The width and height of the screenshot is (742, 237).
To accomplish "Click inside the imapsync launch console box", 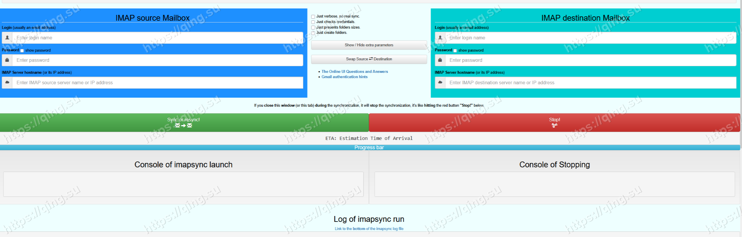I will click(x=183, y=184).
